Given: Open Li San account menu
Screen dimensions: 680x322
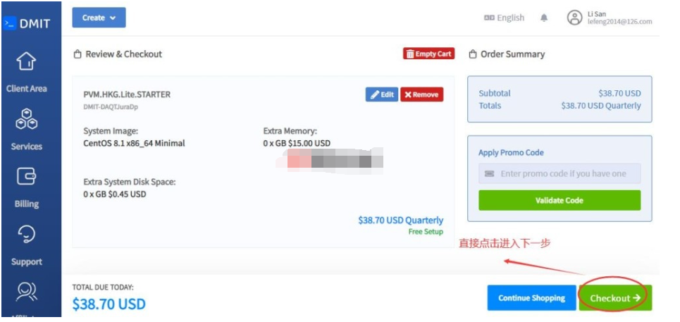Looking at the screenshot, I should click(619, 18).
